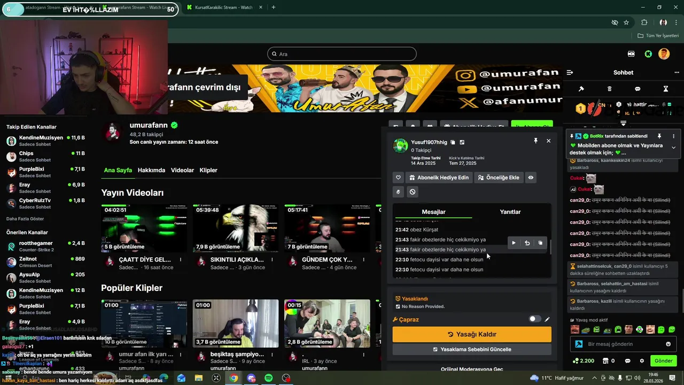Viewport: 684px width, 385px height.
Task: Collapse the Sohbet chat panel
Action: [570, 72]
